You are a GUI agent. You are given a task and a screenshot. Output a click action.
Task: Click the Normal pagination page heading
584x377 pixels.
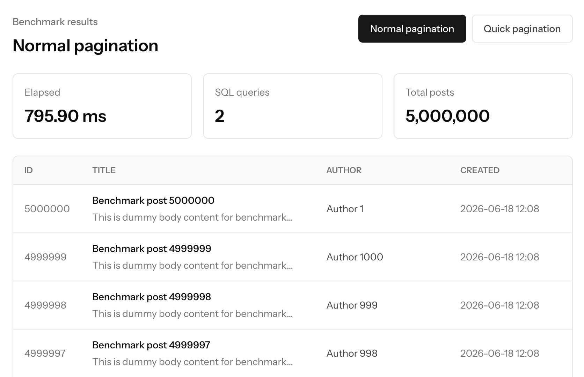coord(86,46)
